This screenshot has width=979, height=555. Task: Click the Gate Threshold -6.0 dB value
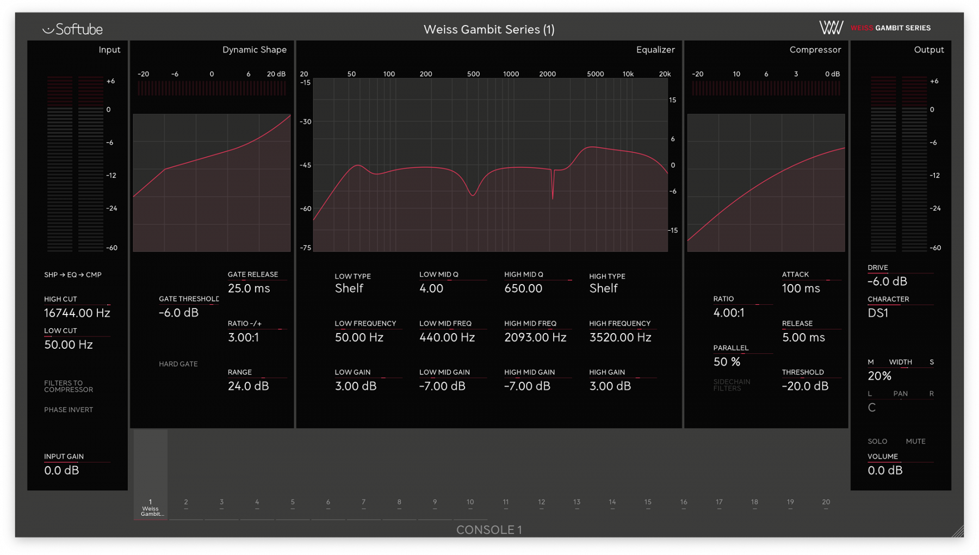(178, 313)
